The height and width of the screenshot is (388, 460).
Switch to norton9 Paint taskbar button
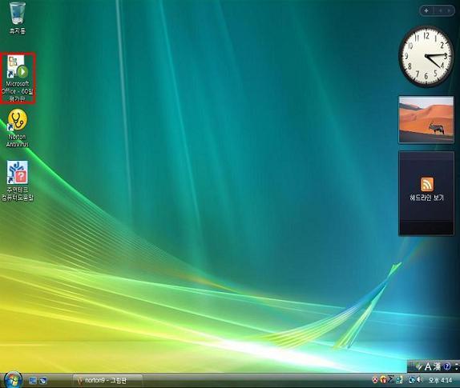pyautogui.click(x=107, y=381)
